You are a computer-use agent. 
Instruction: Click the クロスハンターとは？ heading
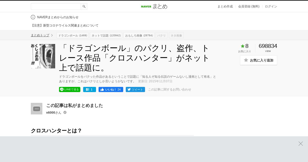point(56,131)
